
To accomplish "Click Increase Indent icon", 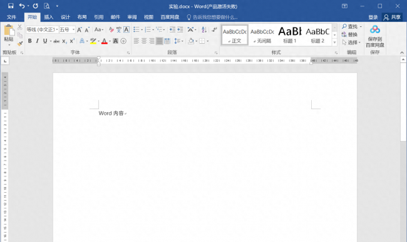I will (x=180, y=29).
